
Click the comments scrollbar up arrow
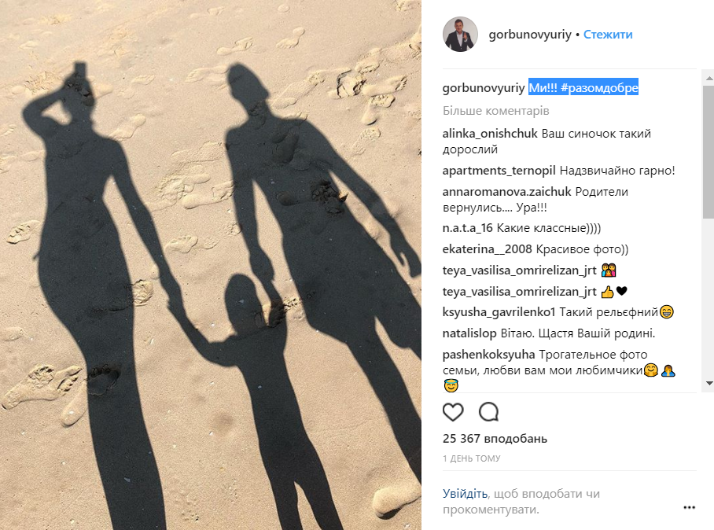[708, 79]
